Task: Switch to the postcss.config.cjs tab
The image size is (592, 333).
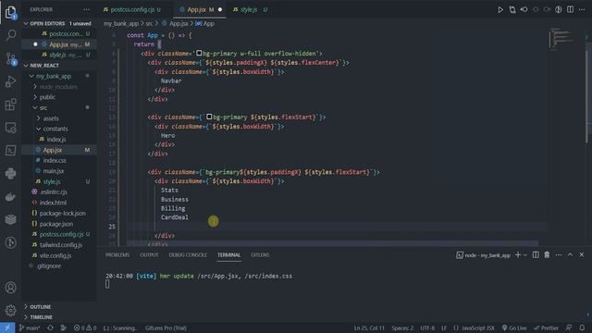Action: point(132,10)
